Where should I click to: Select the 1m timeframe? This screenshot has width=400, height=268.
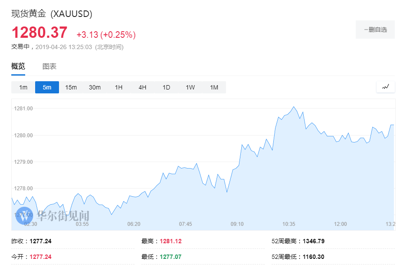(23, 87)
